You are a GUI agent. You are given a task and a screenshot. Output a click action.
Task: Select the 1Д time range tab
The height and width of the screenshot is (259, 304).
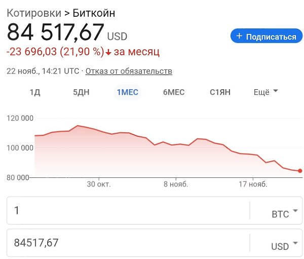(x=34, y=92)
